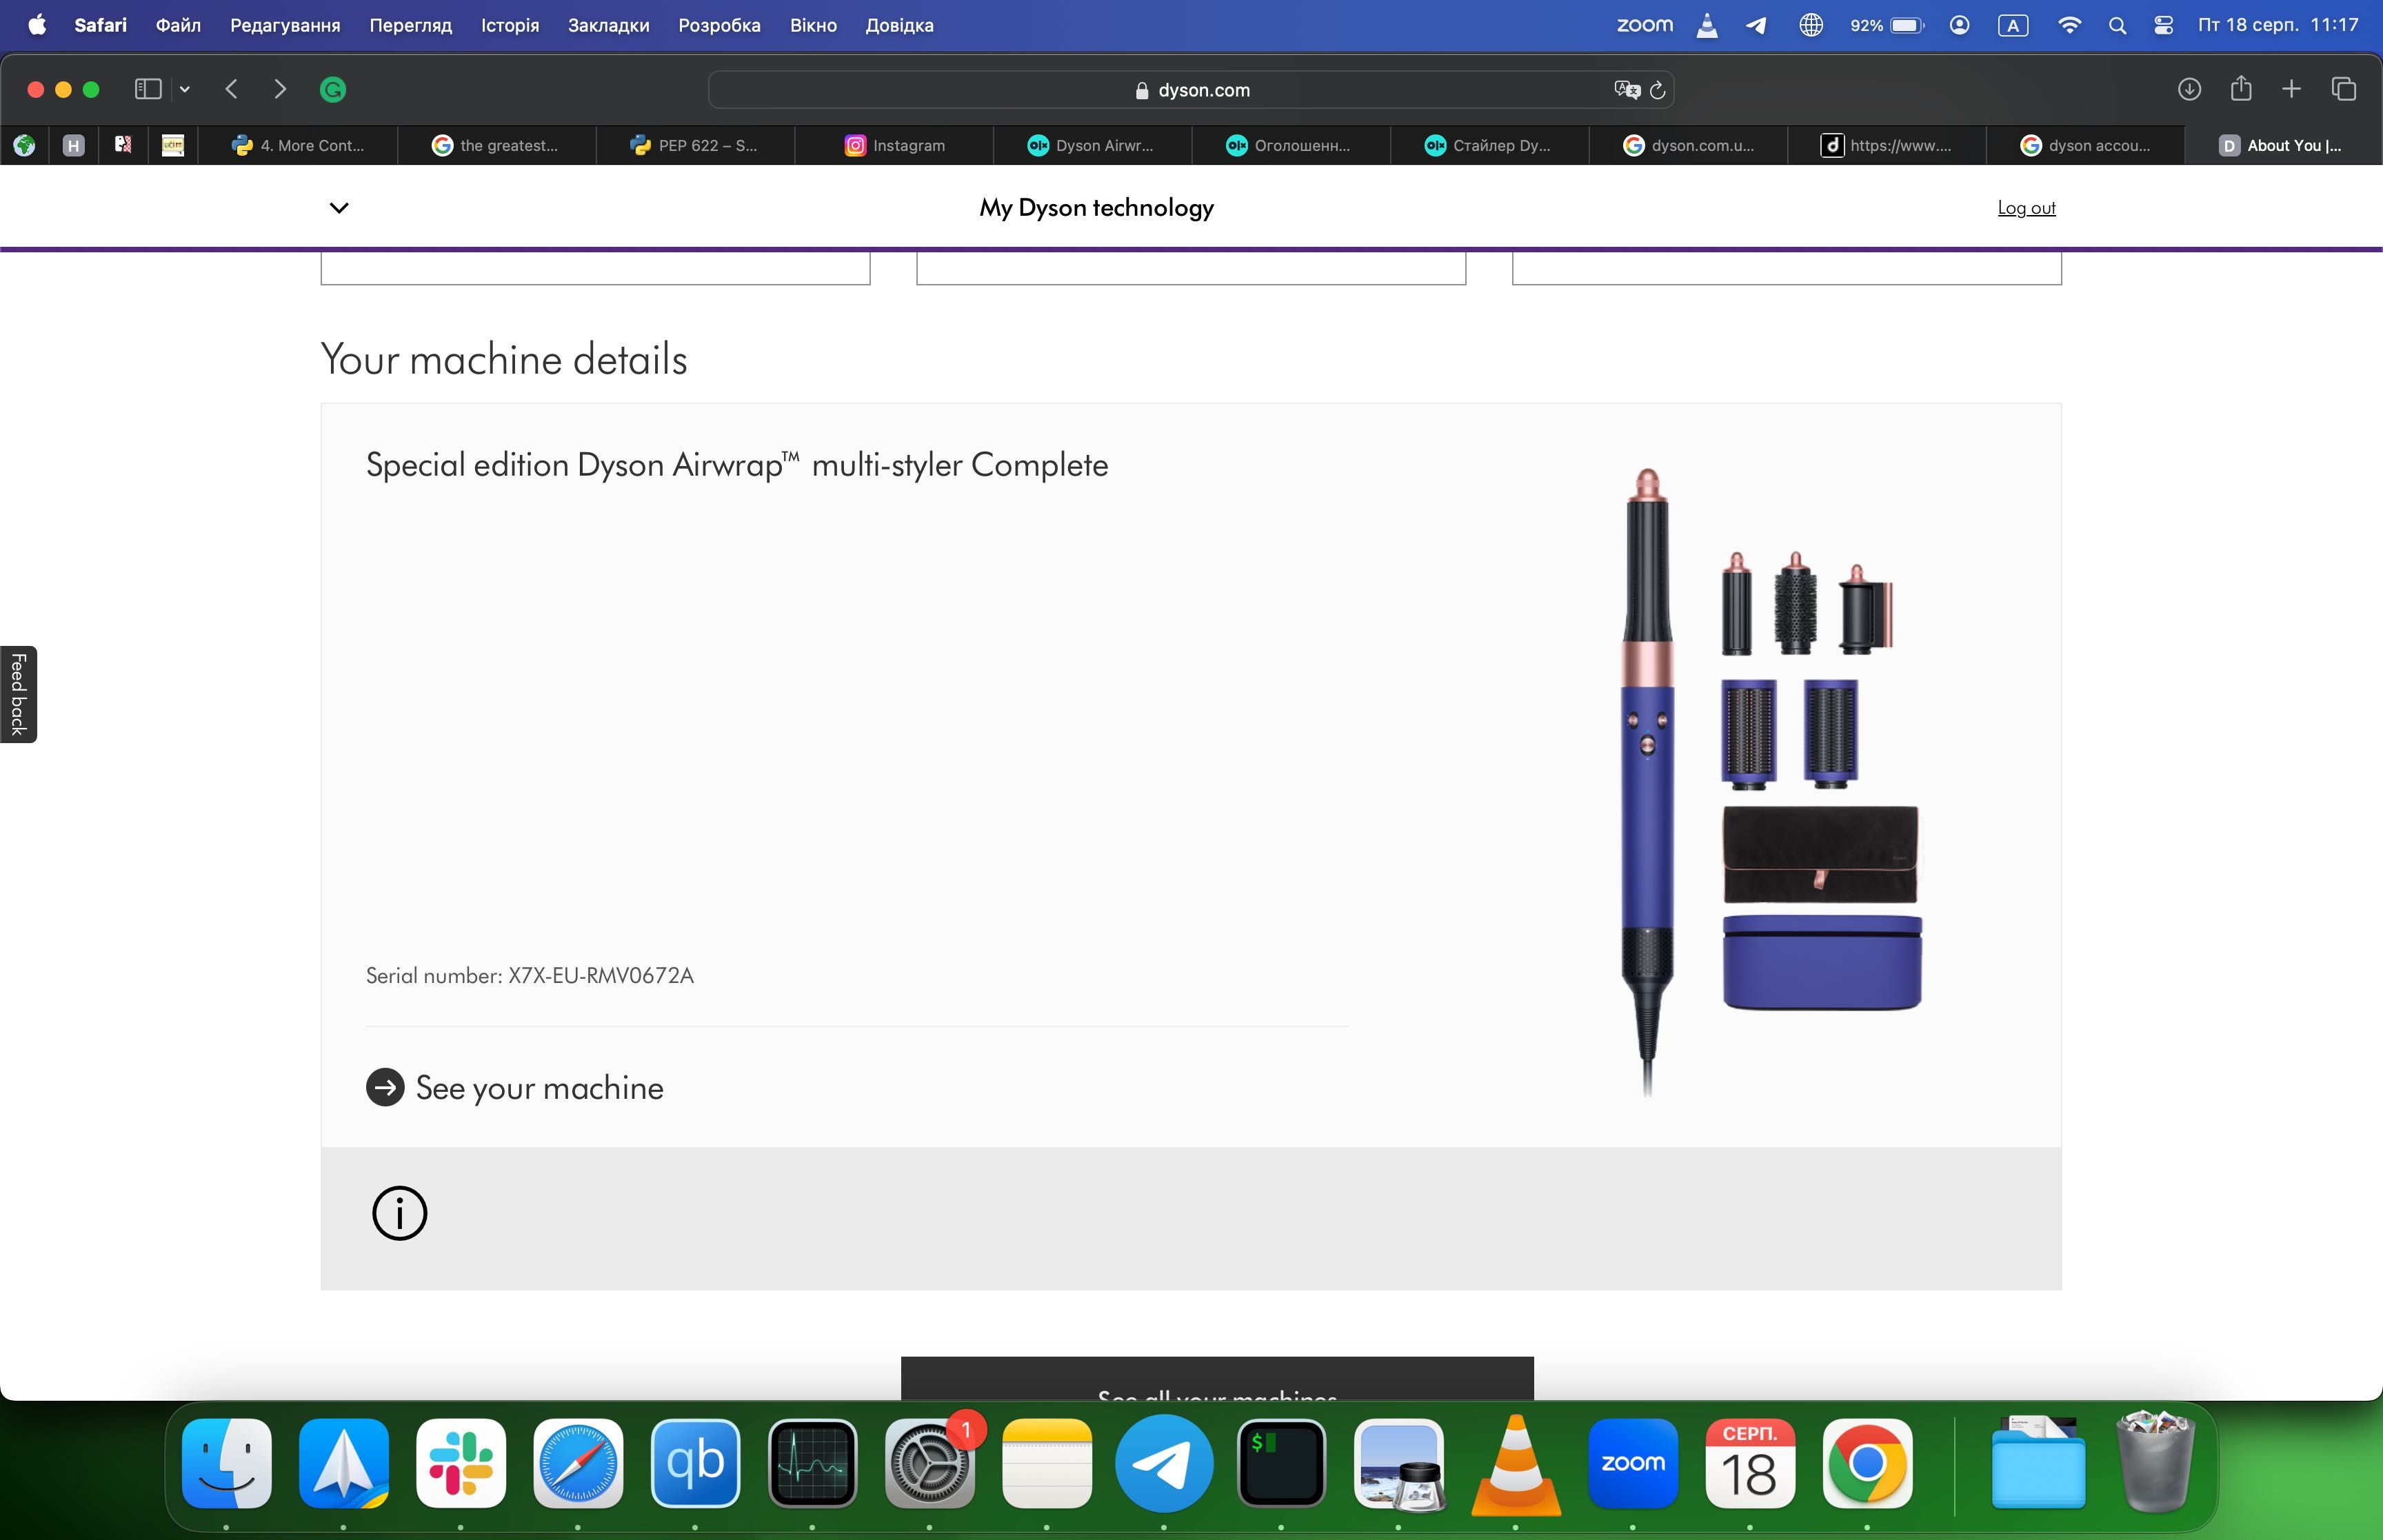Expand the My Dyson technology chevron menu
2383x1540 pixels.
pos(339,208)
